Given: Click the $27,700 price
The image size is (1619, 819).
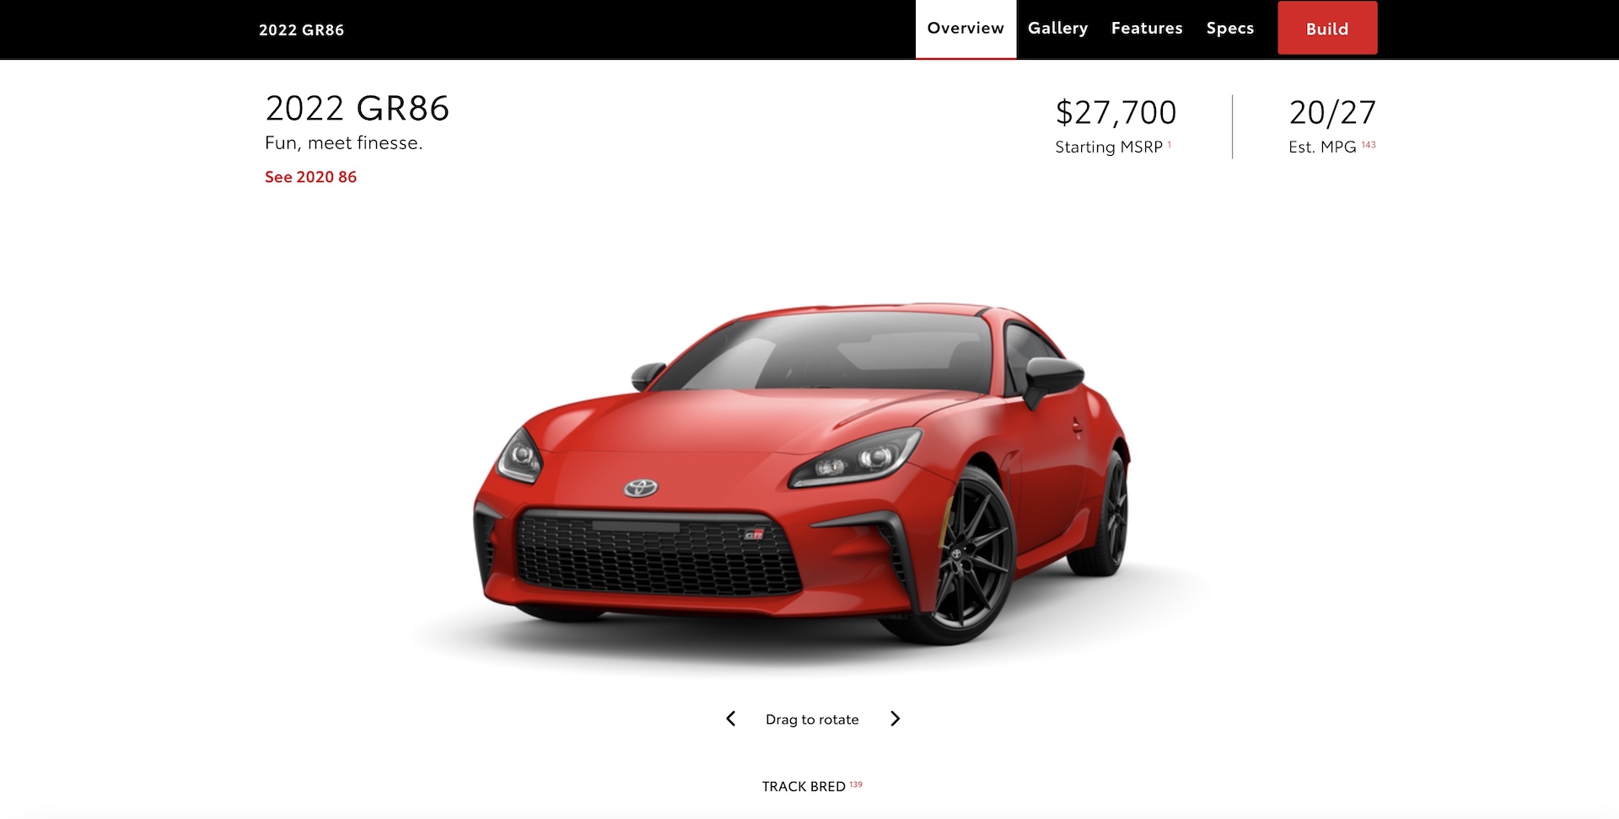Looking at the screenshot, I should (x=1116, y=112).
